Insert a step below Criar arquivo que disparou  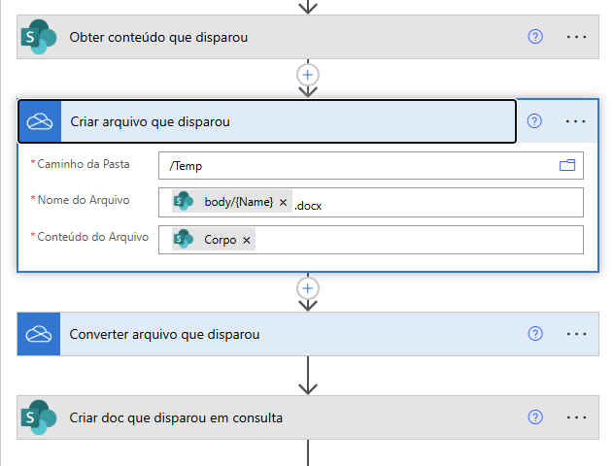coord(308,288)
